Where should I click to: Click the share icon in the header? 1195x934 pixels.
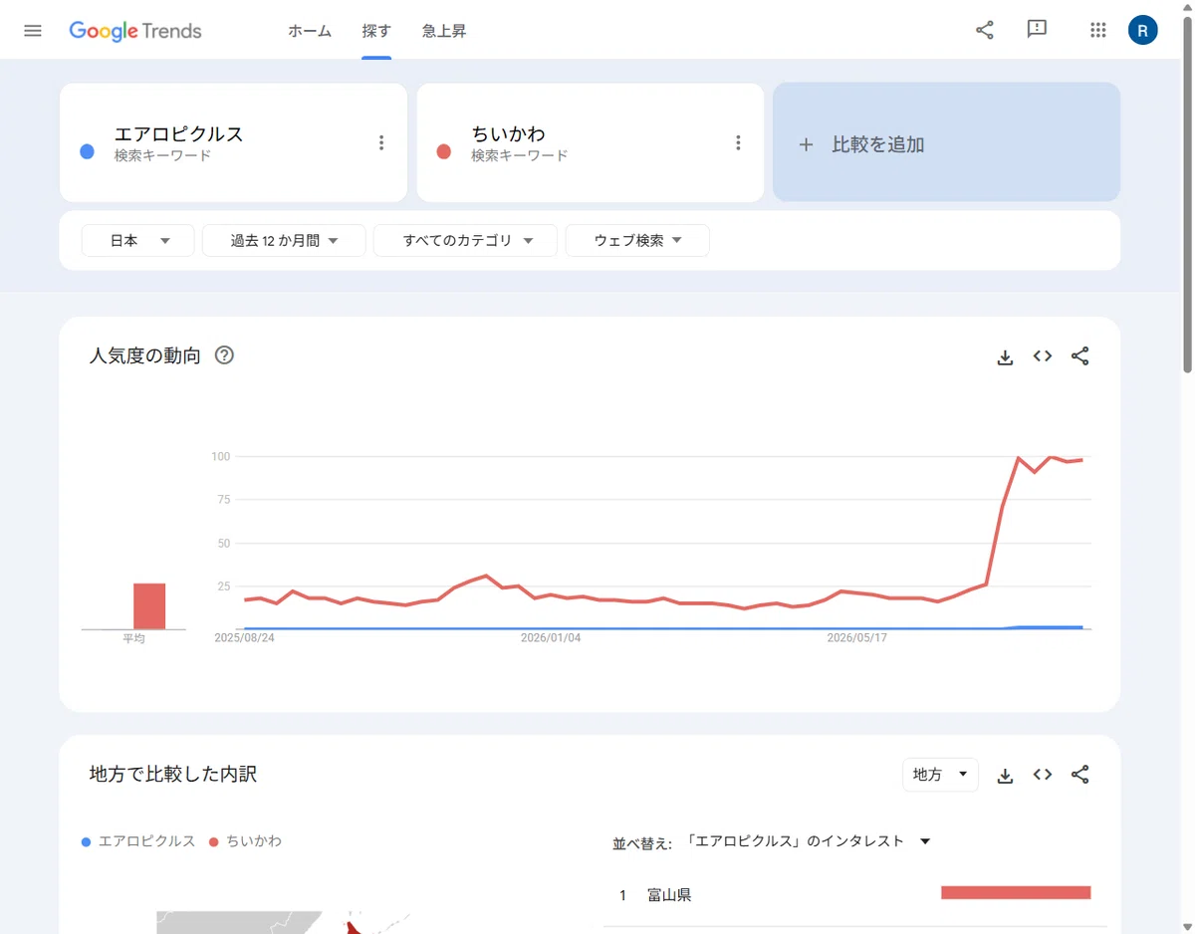click(x=984, y=30)
